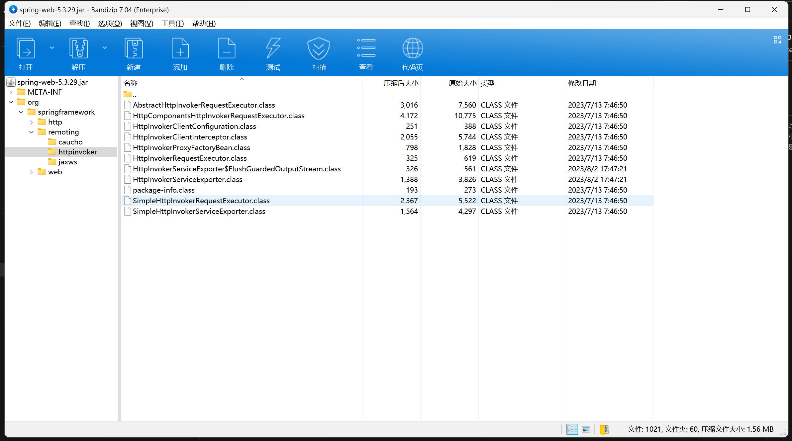Click the Open (打开) archive toolbar icon

point(26,49)
